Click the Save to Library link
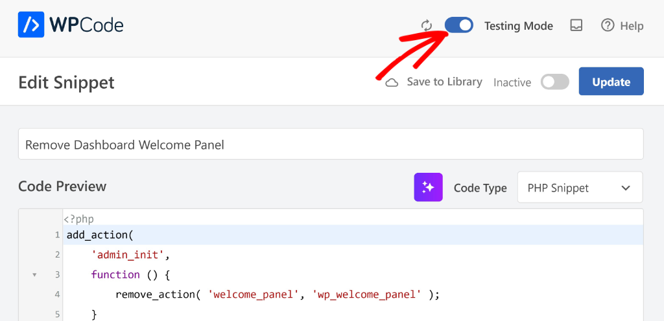 pyautogui.click(x=444, y=82)
